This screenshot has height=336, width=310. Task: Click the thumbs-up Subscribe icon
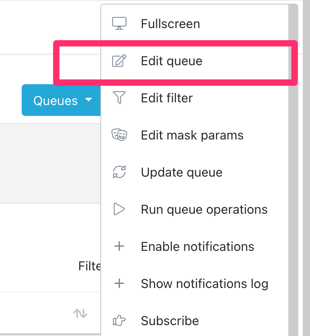pos(119,321)
